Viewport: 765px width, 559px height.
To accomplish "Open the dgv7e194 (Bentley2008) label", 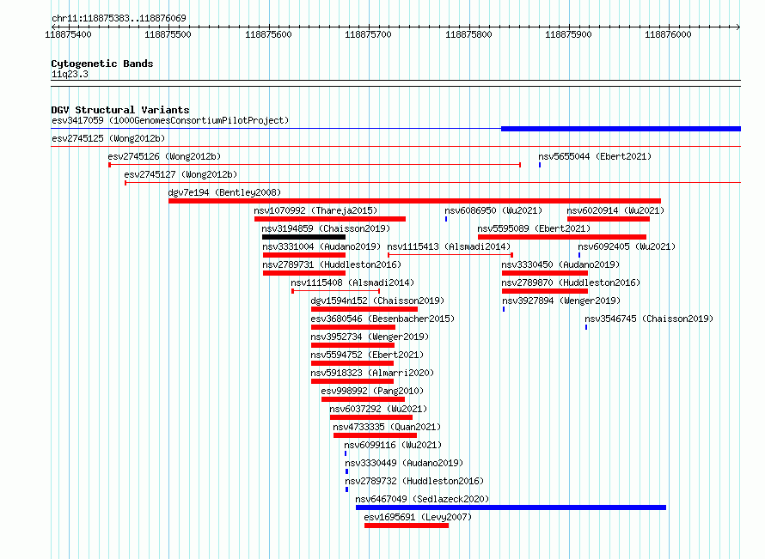I will pyautogui.click(x=224, y=192).
